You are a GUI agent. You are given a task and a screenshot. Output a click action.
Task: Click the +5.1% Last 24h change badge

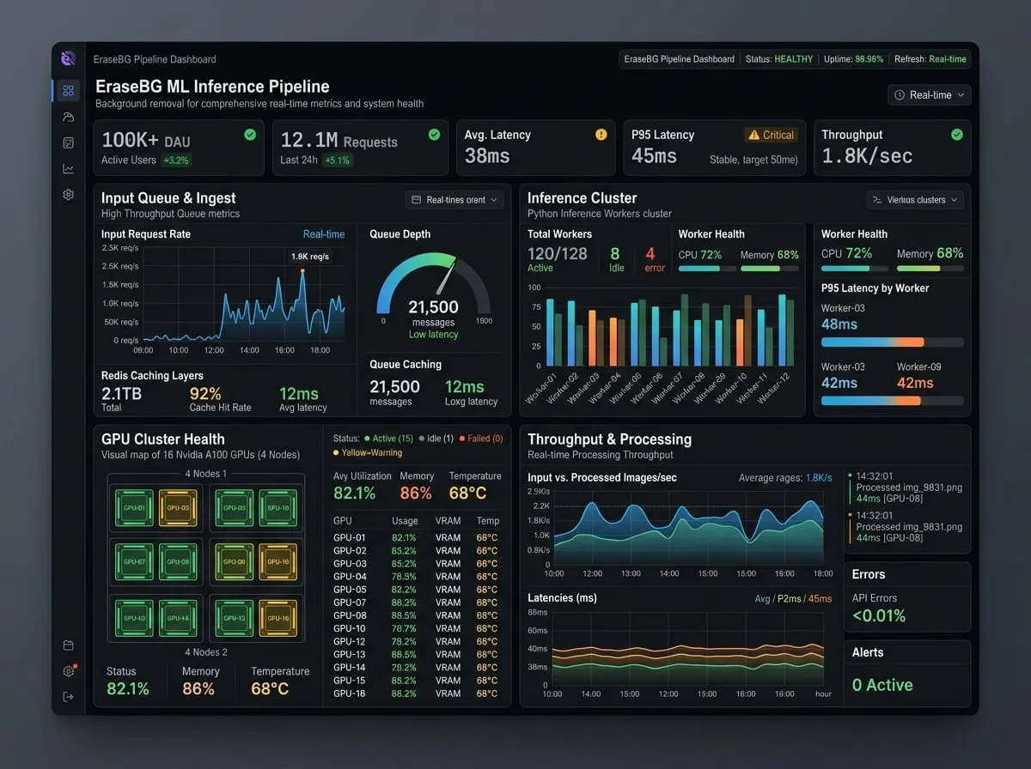click(338, 160)
